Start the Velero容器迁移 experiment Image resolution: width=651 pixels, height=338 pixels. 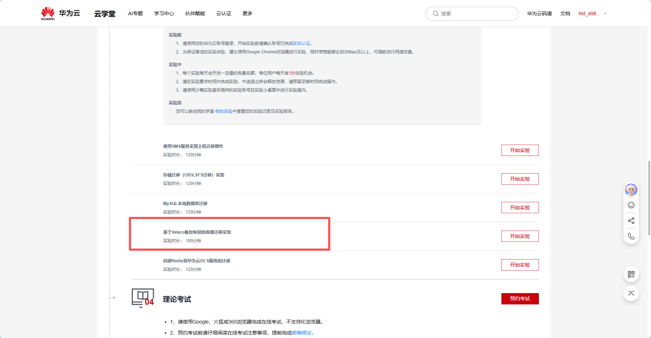coord(520,236)
